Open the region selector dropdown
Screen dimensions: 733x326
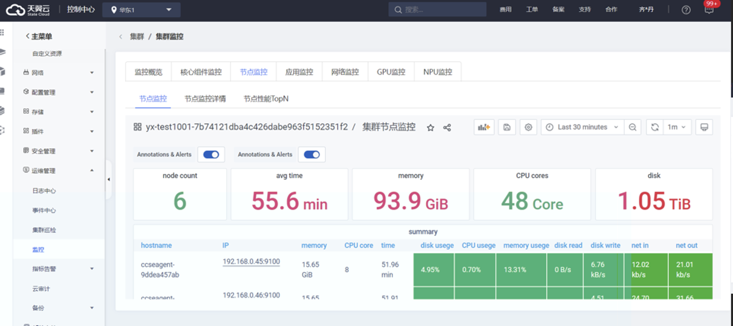(x=141, y=10)
